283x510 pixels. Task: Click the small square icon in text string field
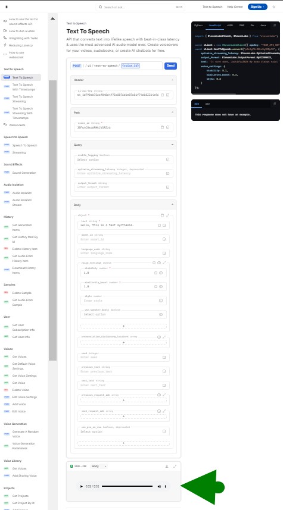tap(159, 225)
